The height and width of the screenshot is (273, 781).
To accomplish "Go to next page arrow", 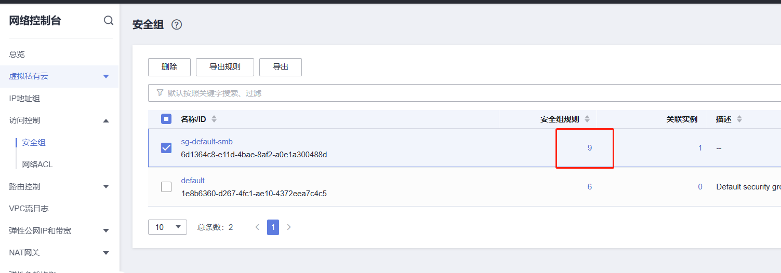I will tap(289, 227).
